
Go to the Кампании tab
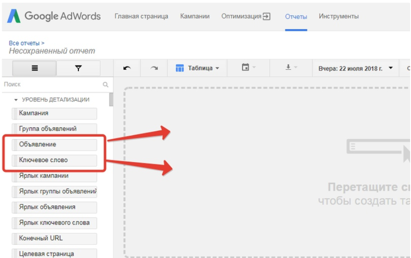point(195,16)
